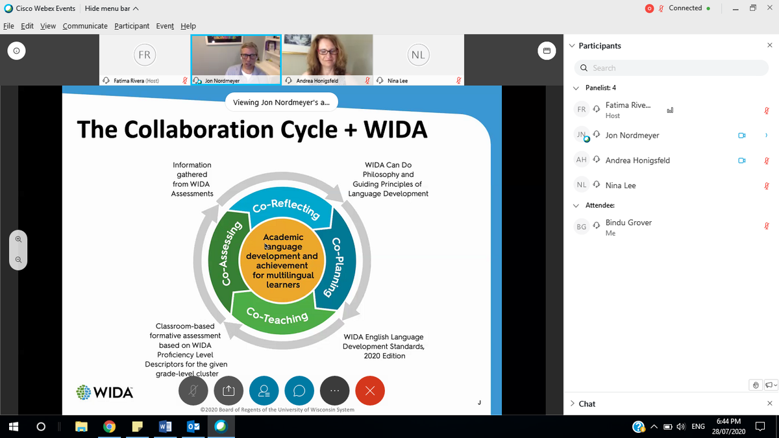This screenshot has width=779, height=438.
Task: Search participants field
Action: 671,68
